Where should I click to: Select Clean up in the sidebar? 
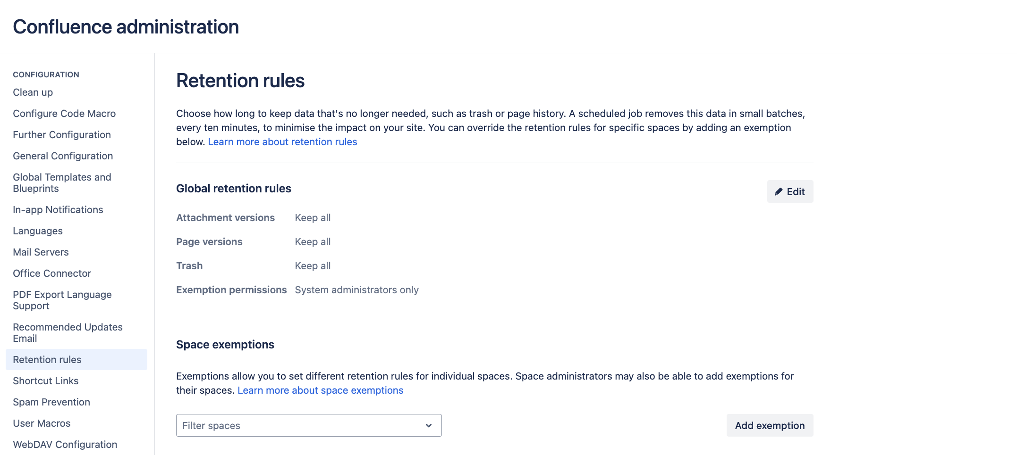pyautogui.click(x=32, y=92)
